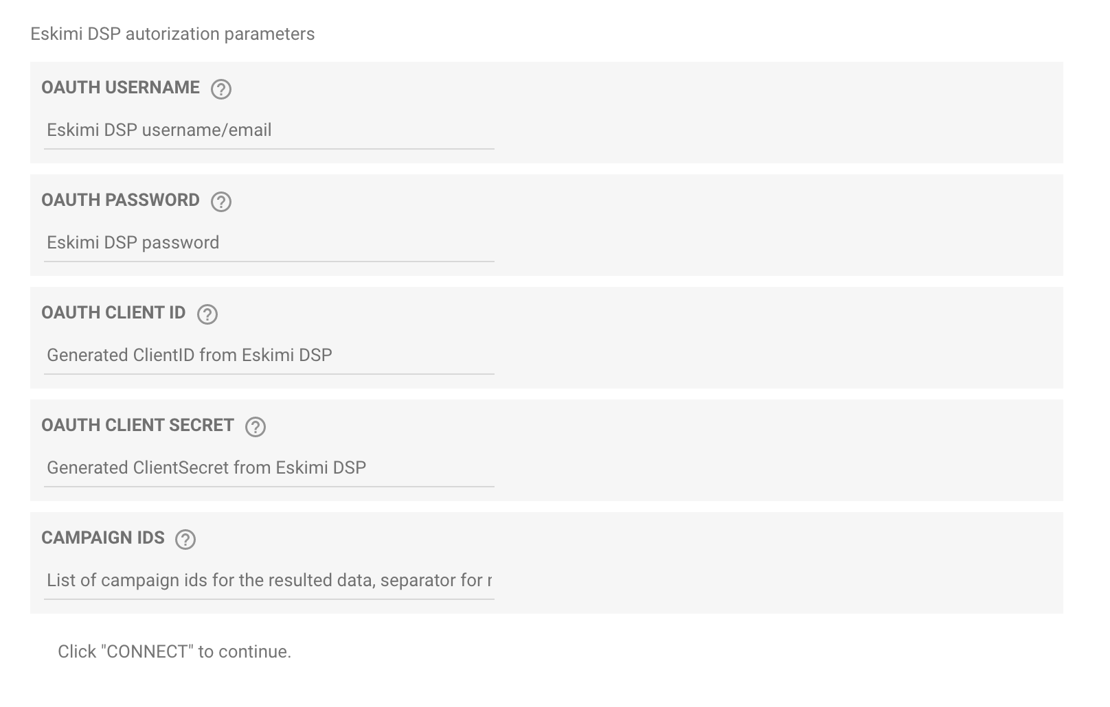Screen dimensions: 1110x707
Task: Focus the Eskimi DSP username/email field
Action: coord(269,130)
